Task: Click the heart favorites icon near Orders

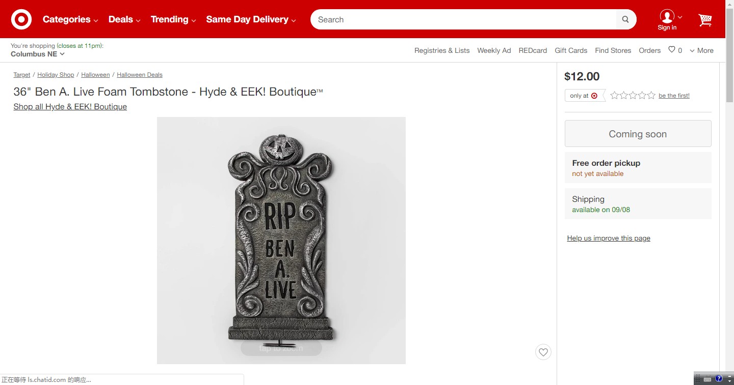Action: pyautogui.click(x=672, y=50)
